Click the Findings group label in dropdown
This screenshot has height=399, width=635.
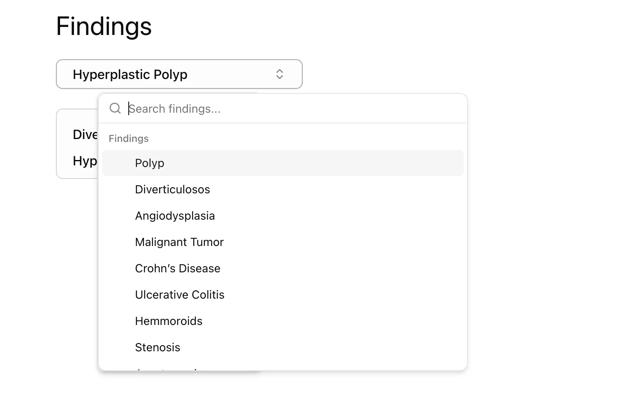(129, 139)
